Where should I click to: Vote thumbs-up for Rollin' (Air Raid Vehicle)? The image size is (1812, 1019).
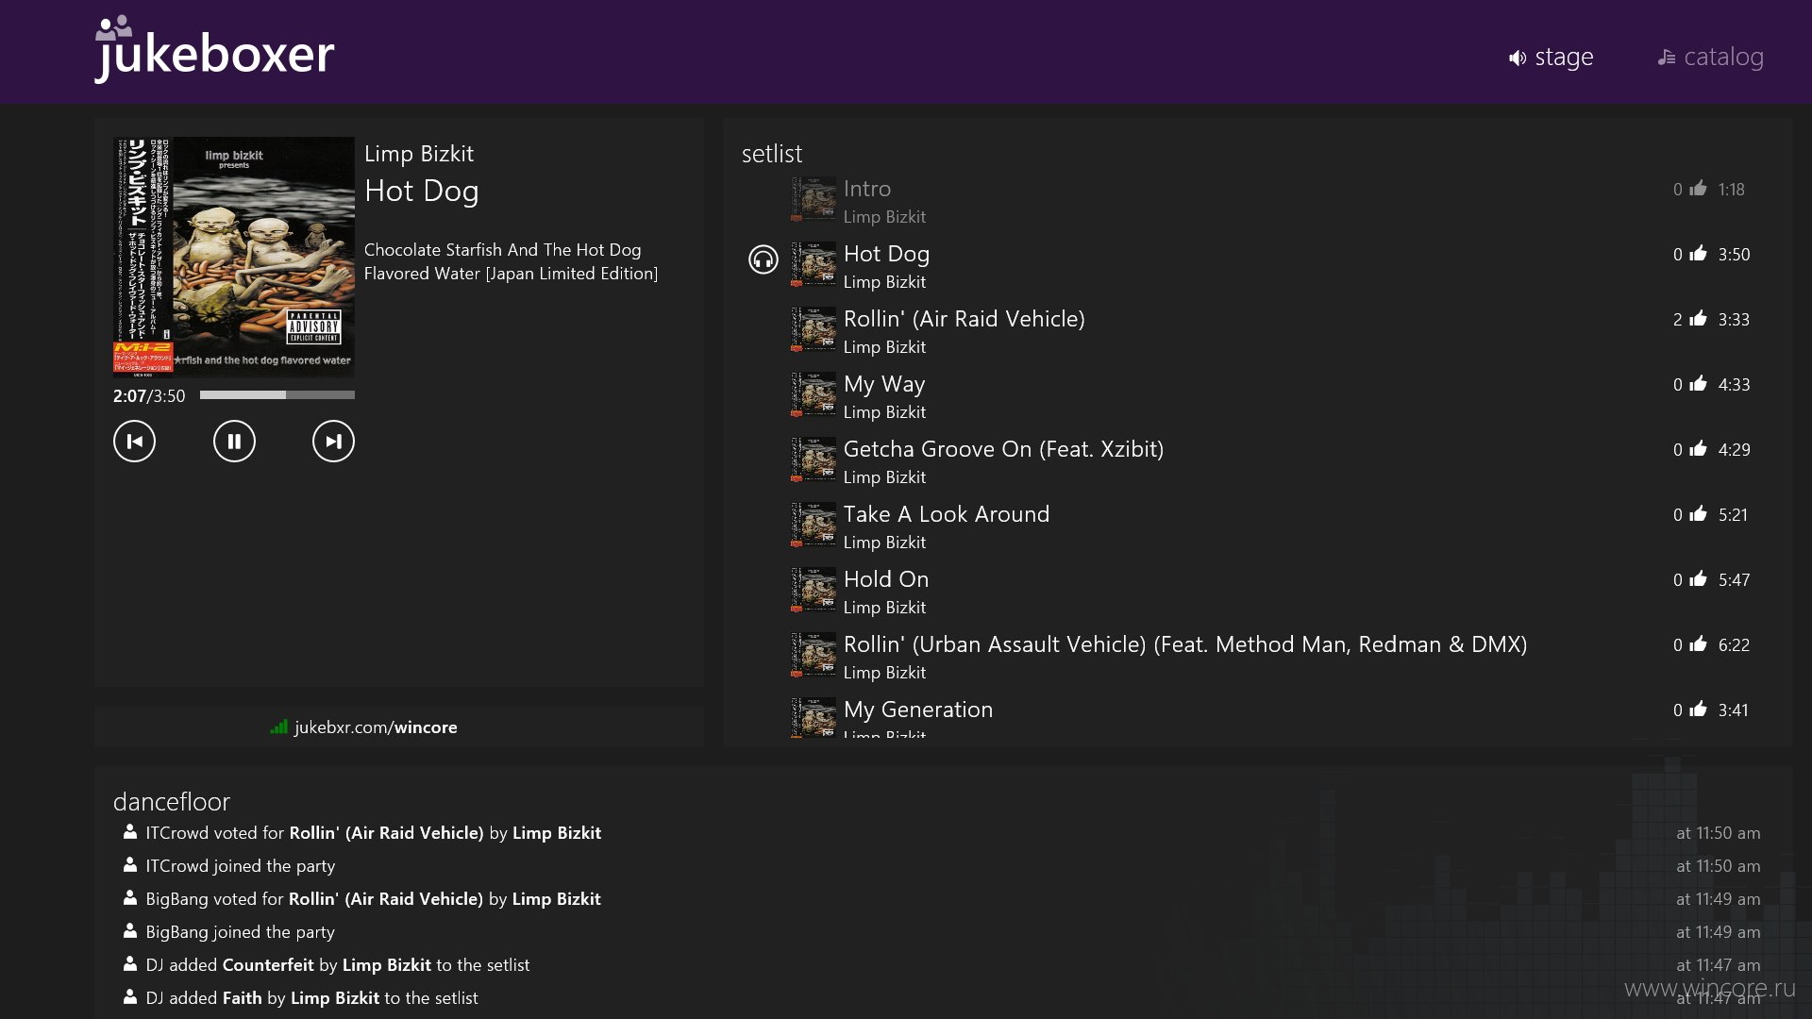click(x=1698, y=319)
